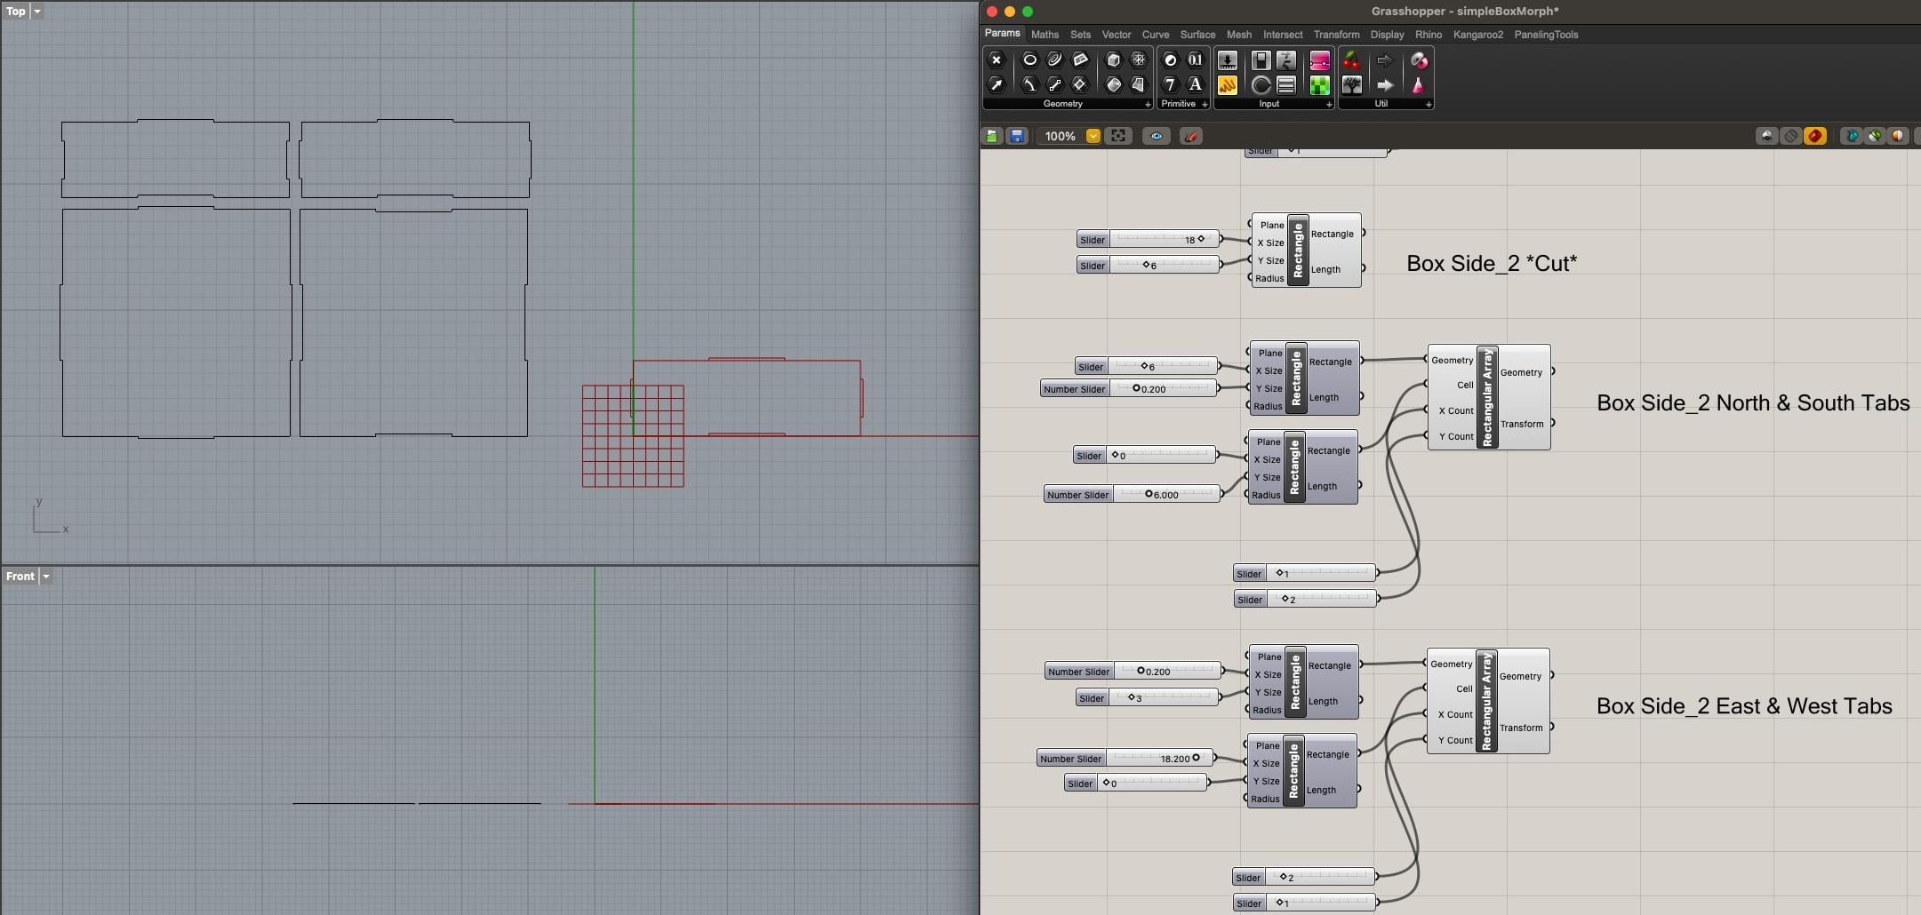
Task: Expand the Util panel with plus
Action: (x=1429, y=104)
